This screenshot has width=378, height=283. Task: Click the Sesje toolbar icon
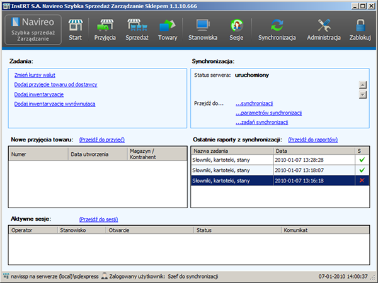[236, 30]
